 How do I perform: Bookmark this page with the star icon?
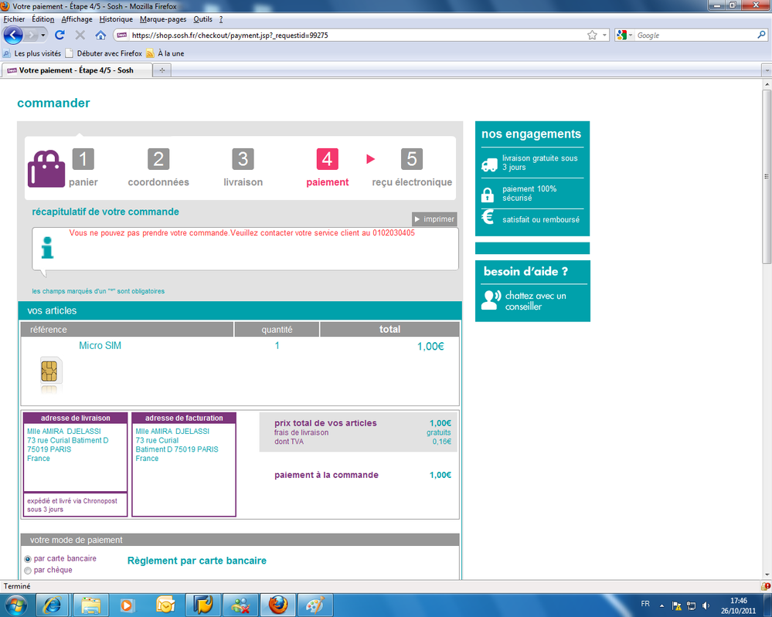click(x=592, y=36)
